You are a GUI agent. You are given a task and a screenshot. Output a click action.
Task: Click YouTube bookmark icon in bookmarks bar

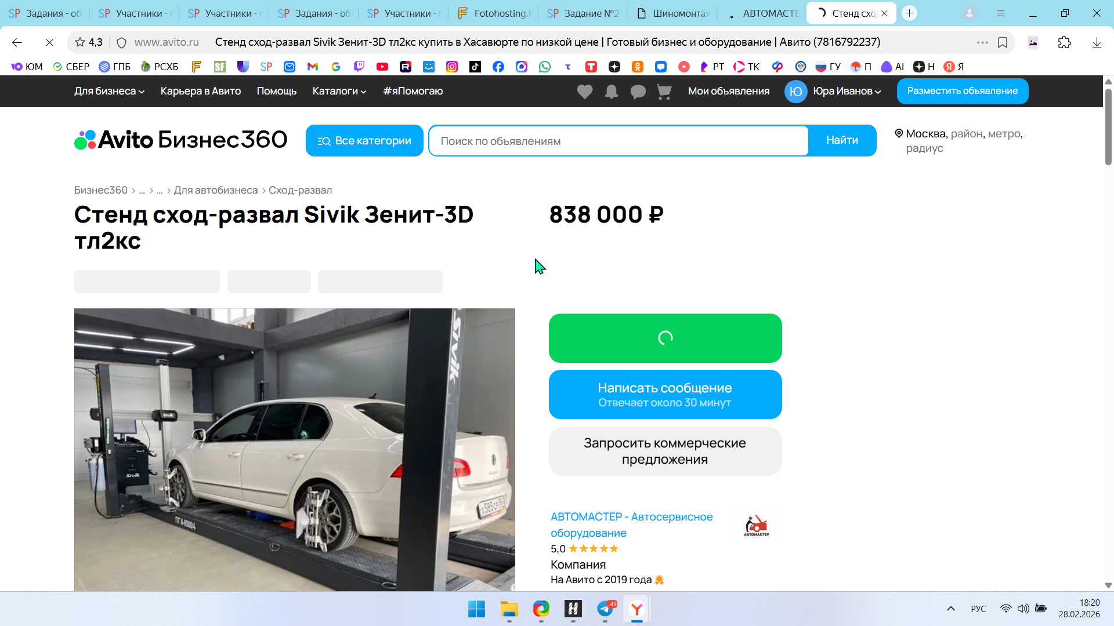382,67
